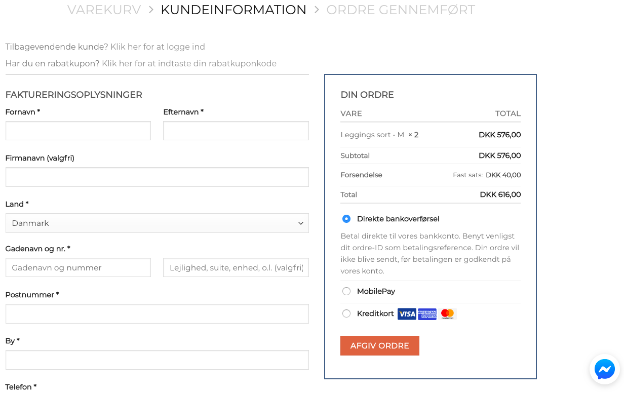Screen dimensions: 624x394
Task: Choose MobilePay as payment method
Action: [x=346, y=291]
